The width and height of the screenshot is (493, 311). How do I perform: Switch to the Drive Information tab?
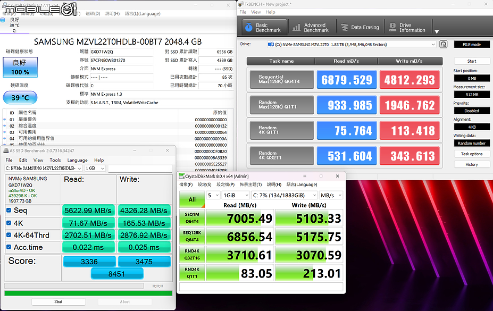[408, 27]
